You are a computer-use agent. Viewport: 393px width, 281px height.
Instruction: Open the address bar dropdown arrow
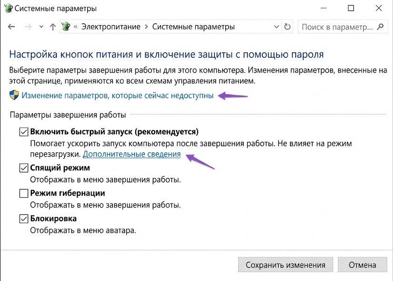[x=277, y=27]
